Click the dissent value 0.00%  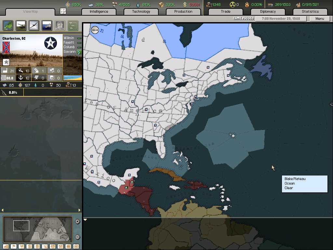coord(257,5)
